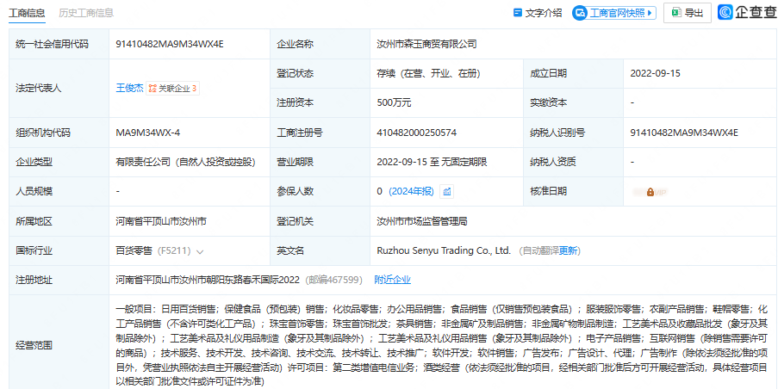Click the 文字介绍 text label

click(x=544, y=13)
